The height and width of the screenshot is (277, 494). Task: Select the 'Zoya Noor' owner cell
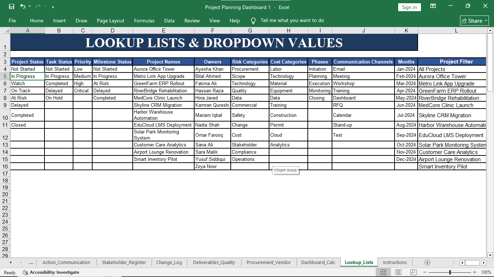(213, 167)
